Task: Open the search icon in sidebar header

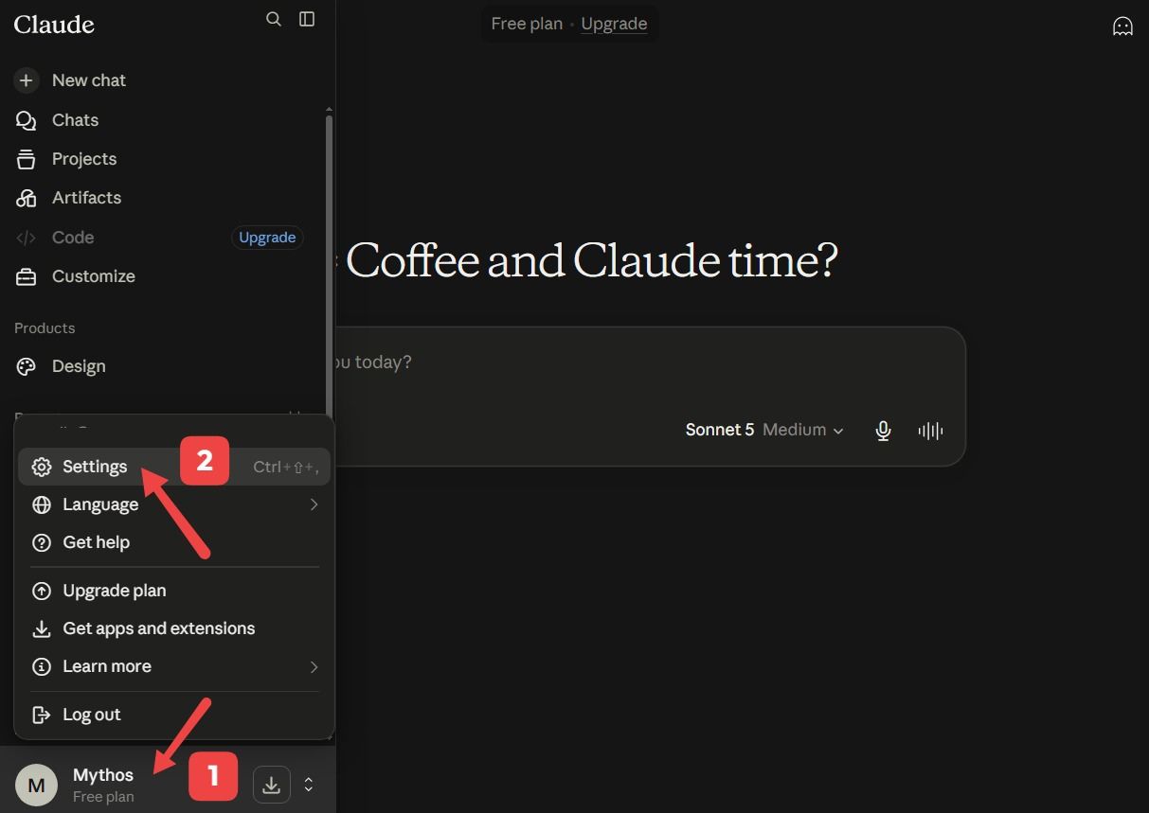Action: [274, 19]
